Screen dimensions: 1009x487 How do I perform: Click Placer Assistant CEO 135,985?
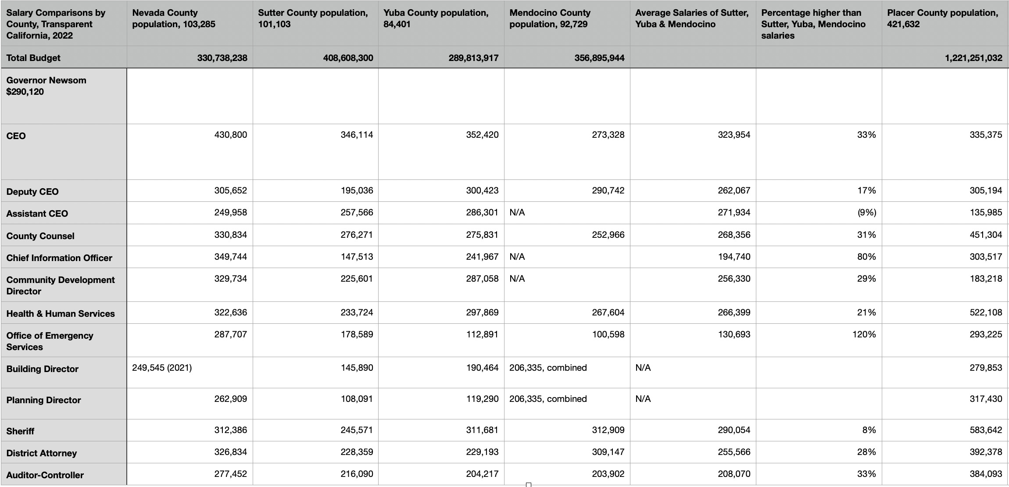click(x=986, y=212)
